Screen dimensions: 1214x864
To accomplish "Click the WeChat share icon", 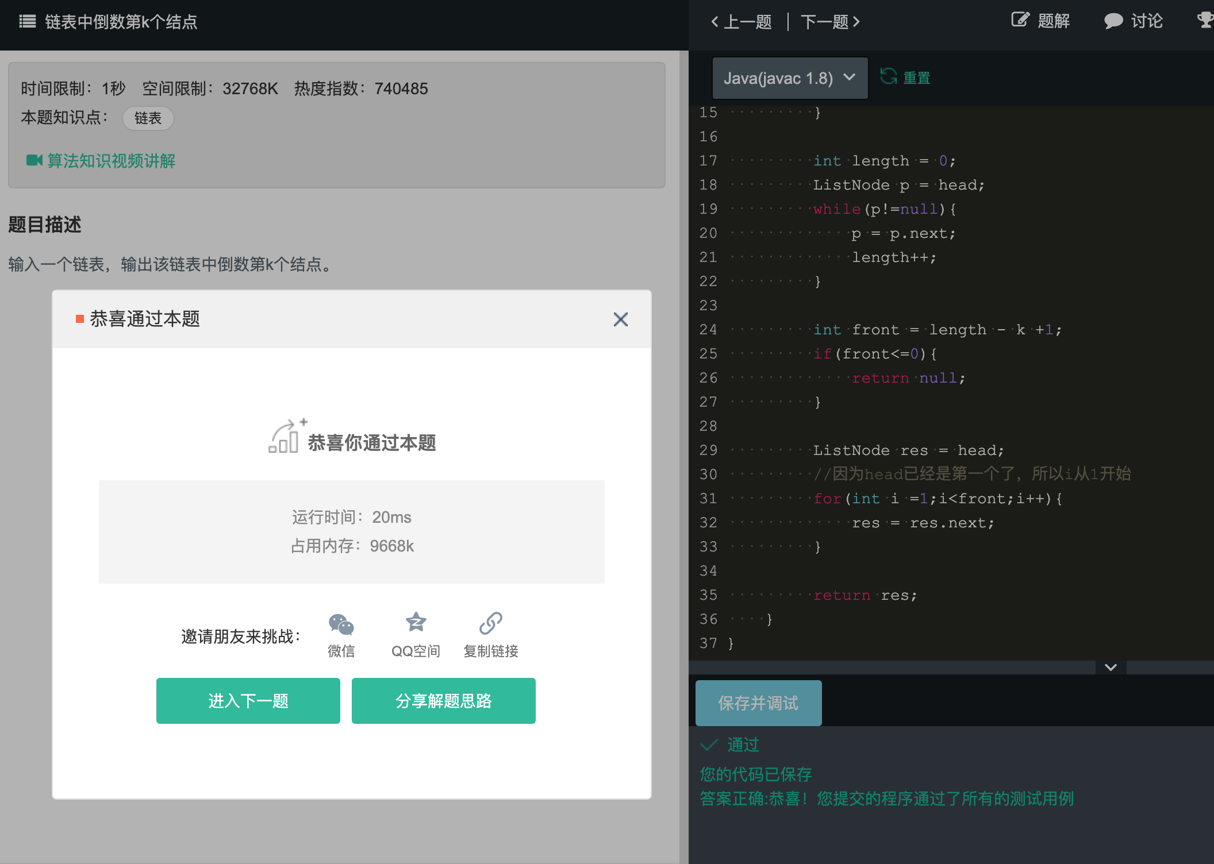I will click(341, 624).
